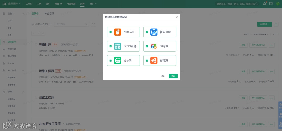The height and width of the screenshot is (131, 282).
Task: Switch to the 停止招聘 tab
Action: click(49, 14)
